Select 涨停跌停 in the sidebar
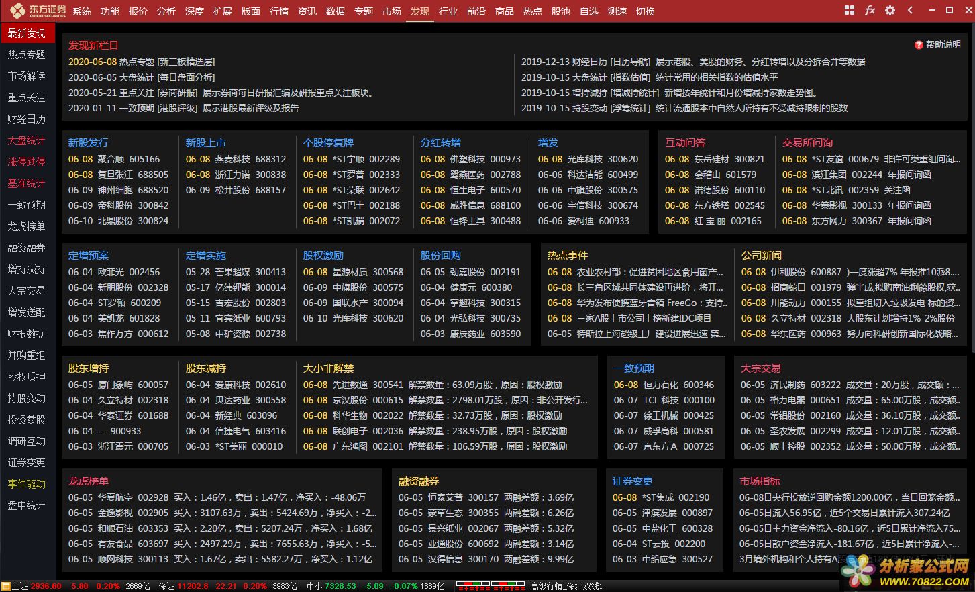Image resolution: width=975 pixels, height=592 pixels. [27, 162]
